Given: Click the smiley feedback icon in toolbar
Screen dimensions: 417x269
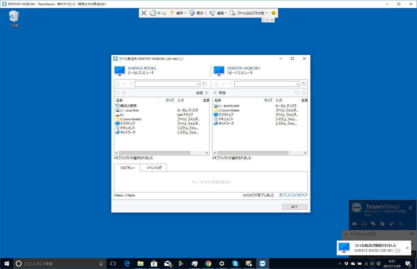Looking at the screenshot, I should click(273, 13).
